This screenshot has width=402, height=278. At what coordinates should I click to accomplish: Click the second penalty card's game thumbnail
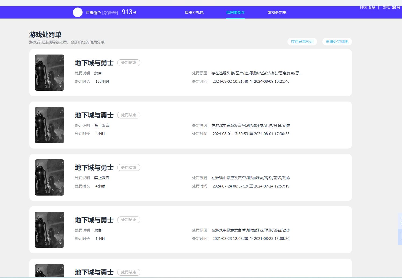(49, 125)
